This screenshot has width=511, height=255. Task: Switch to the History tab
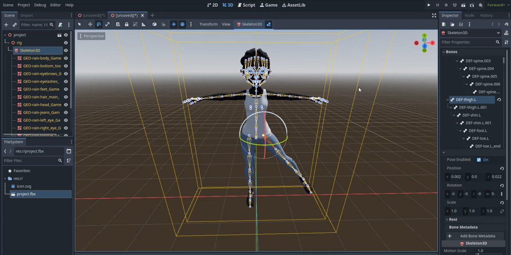[486, 15]
